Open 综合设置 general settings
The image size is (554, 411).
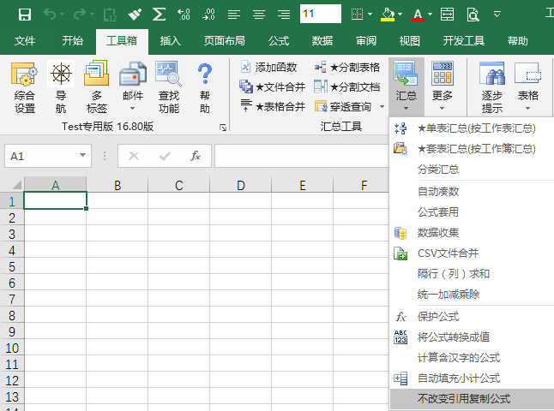25,87
